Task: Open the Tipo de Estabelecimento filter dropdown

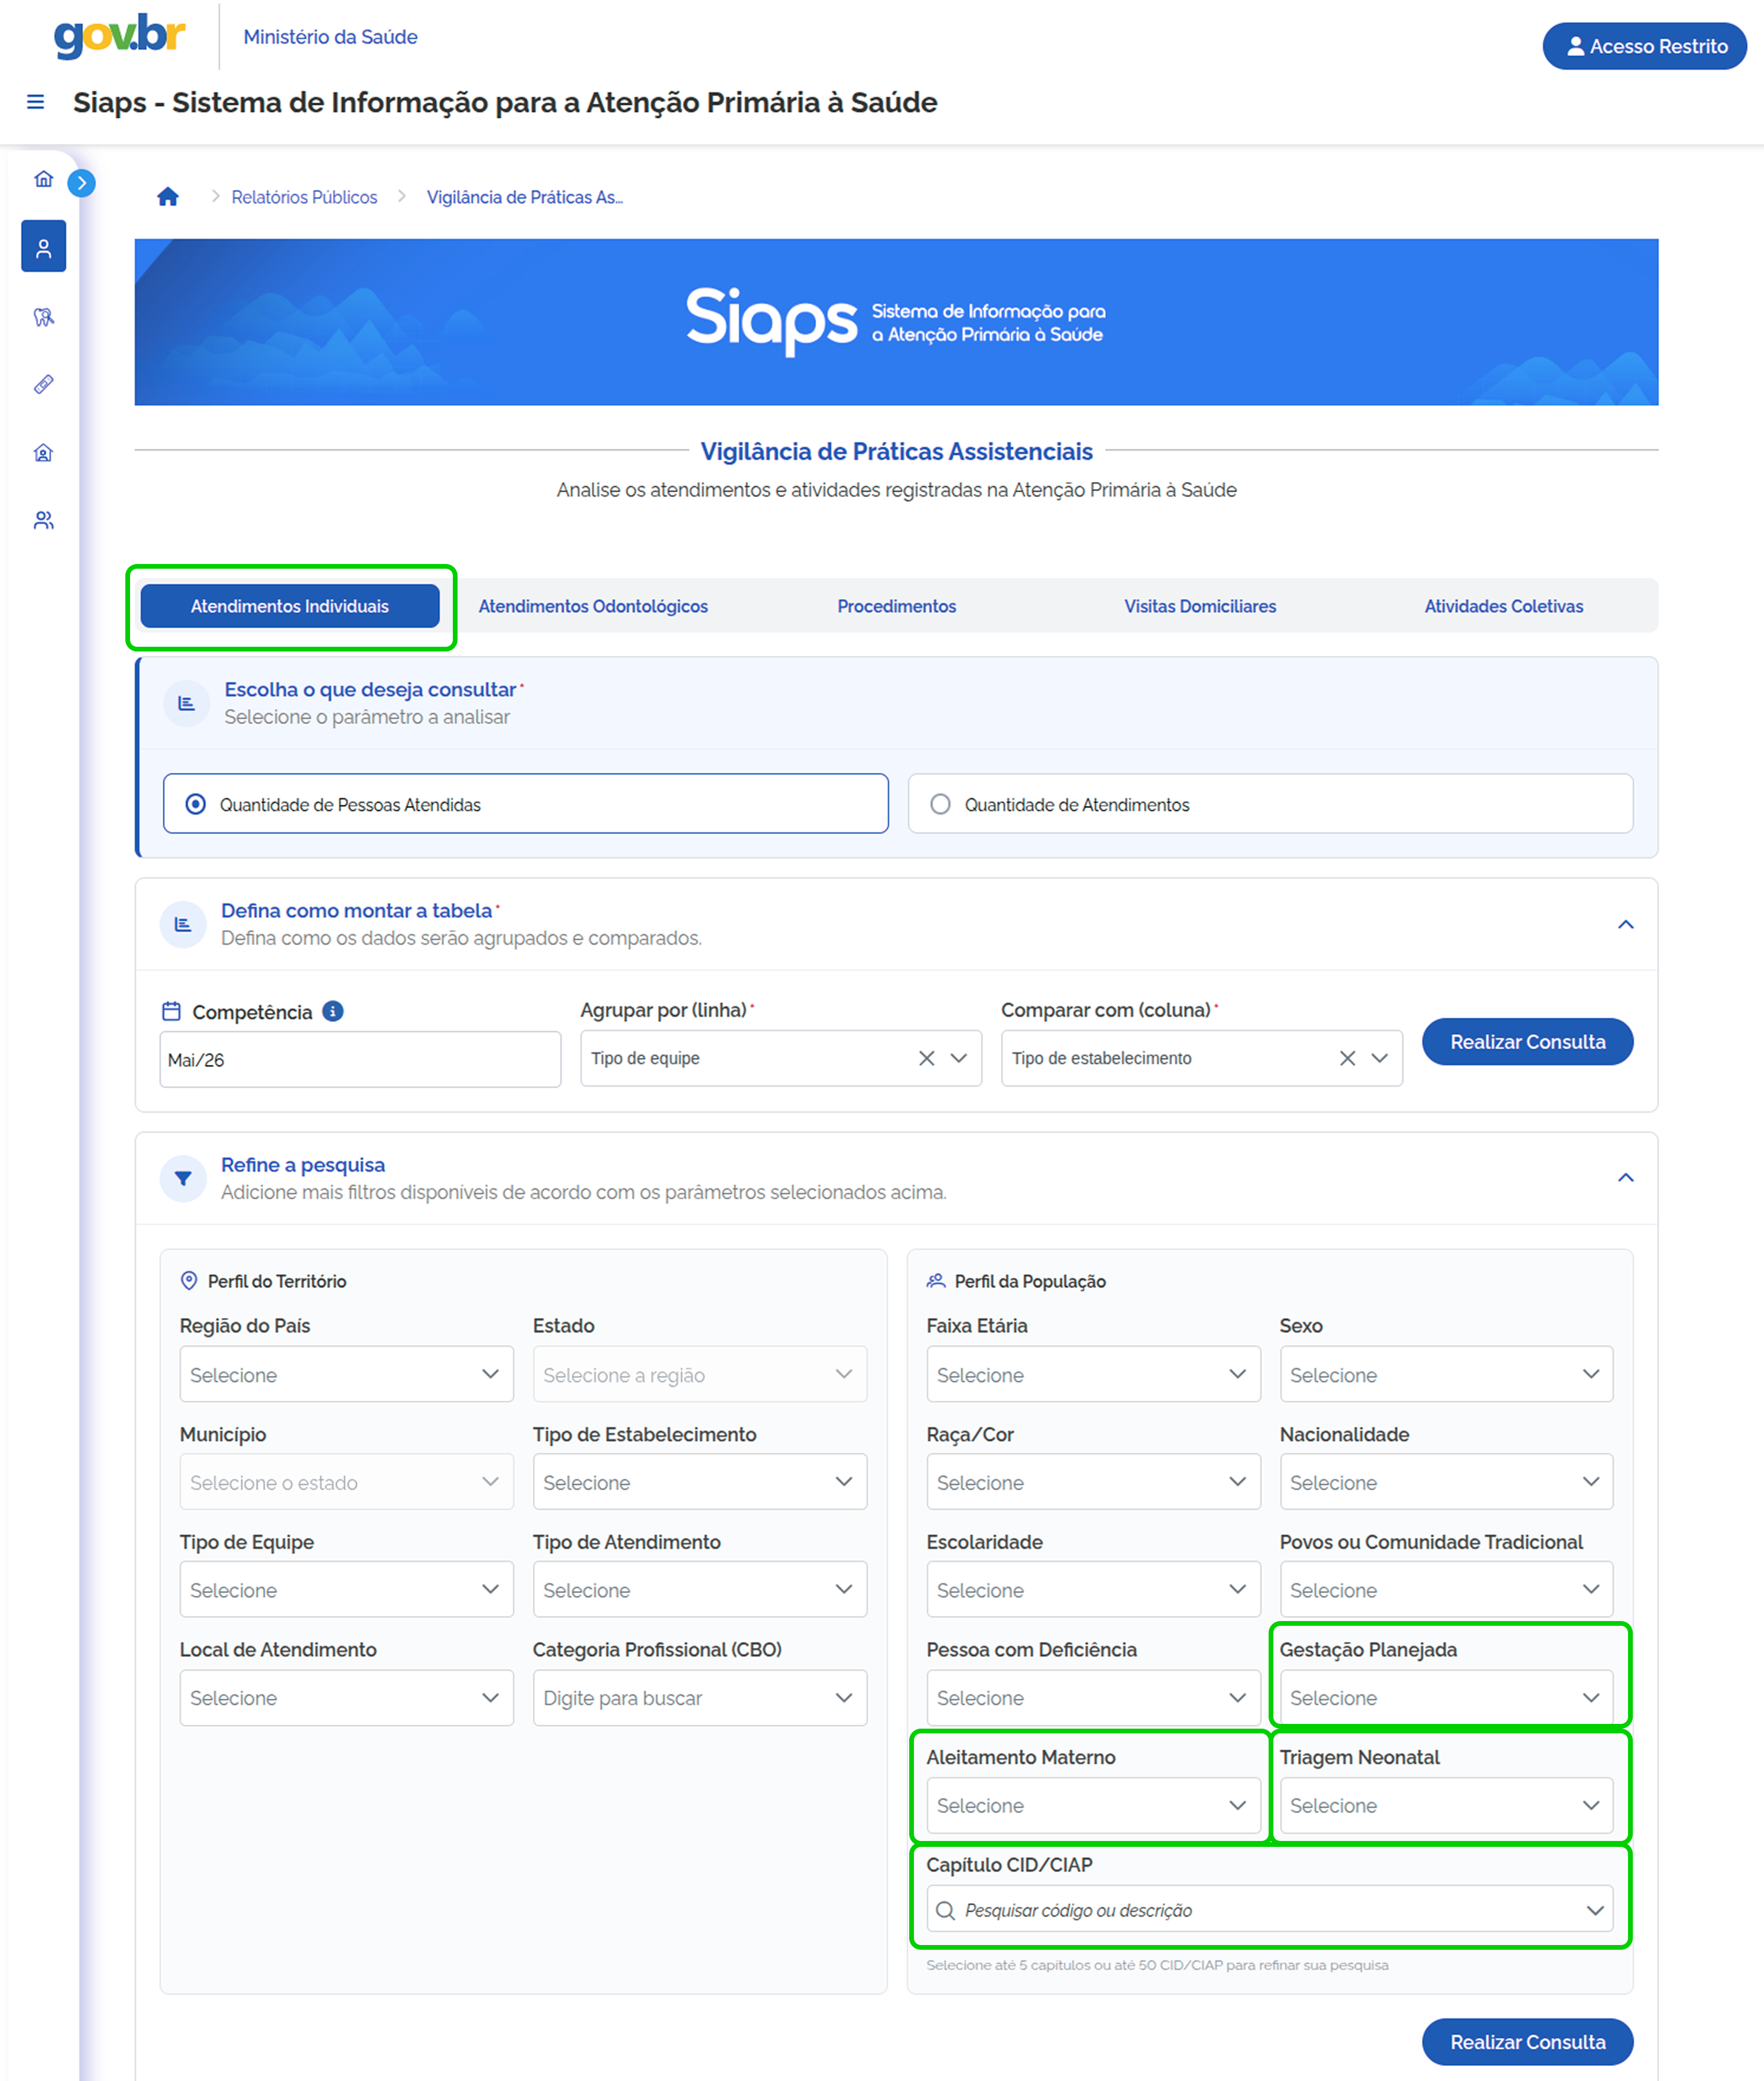Action: (x=700, y=1482)
